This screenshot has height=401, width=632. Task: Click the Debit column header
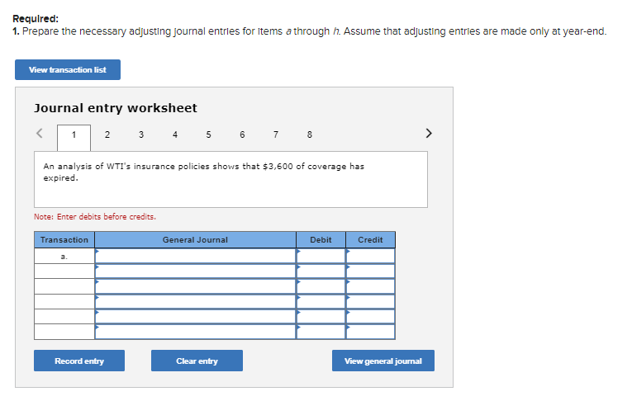pos(321,240)
